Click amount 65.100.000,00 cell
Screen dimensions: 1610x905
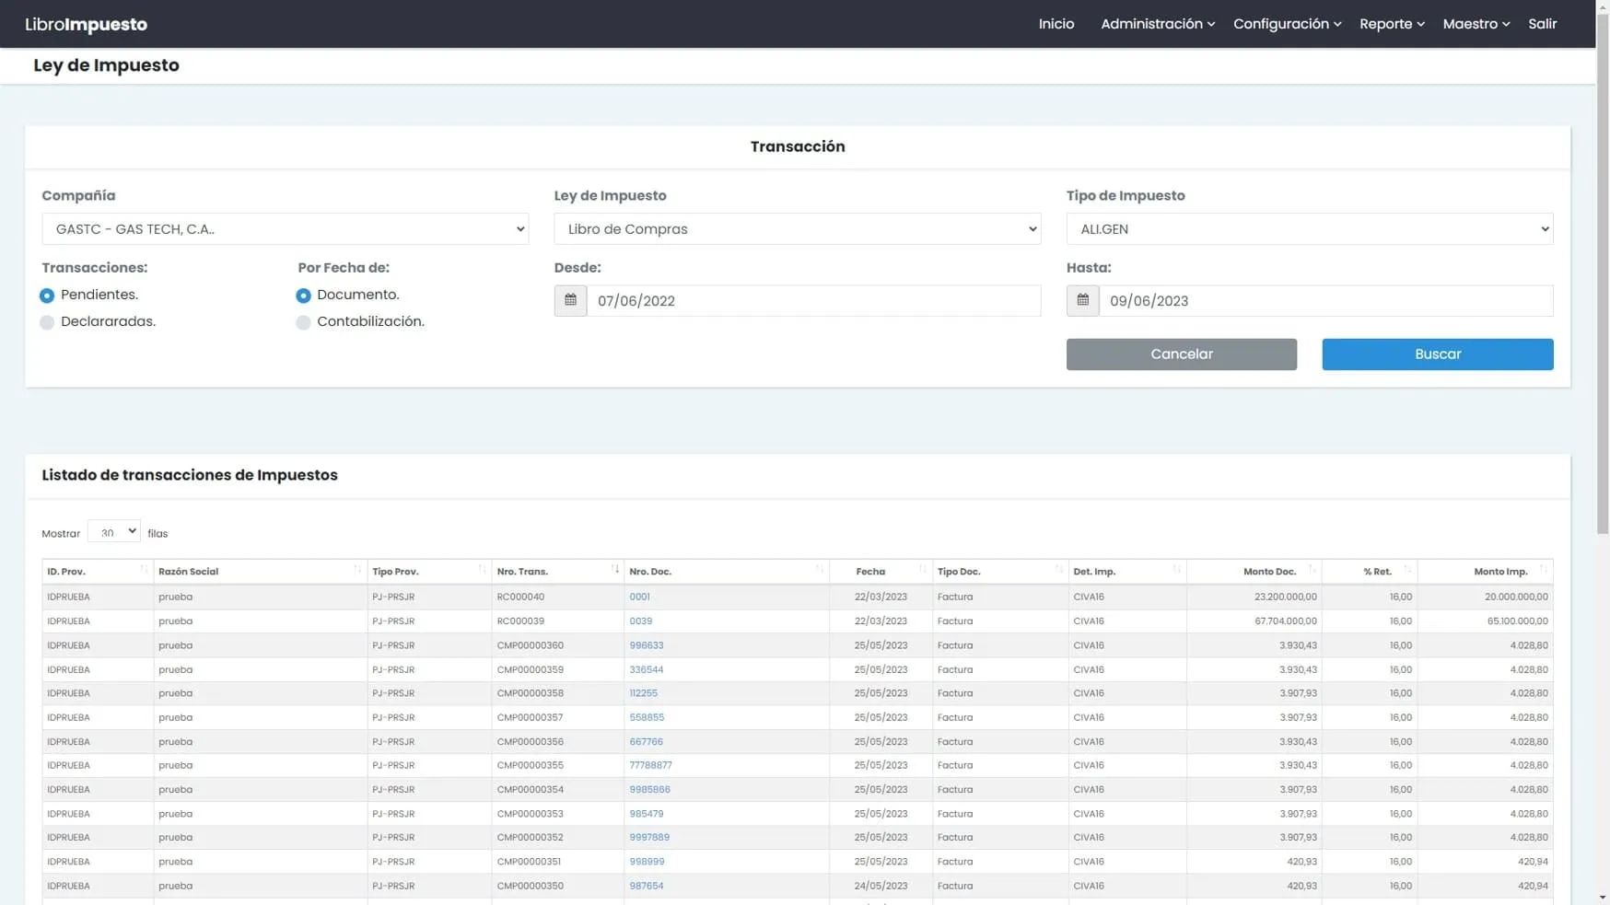point(1485,621)
